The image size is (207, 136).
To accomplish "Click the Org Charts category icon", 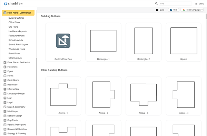I will 5,120.
